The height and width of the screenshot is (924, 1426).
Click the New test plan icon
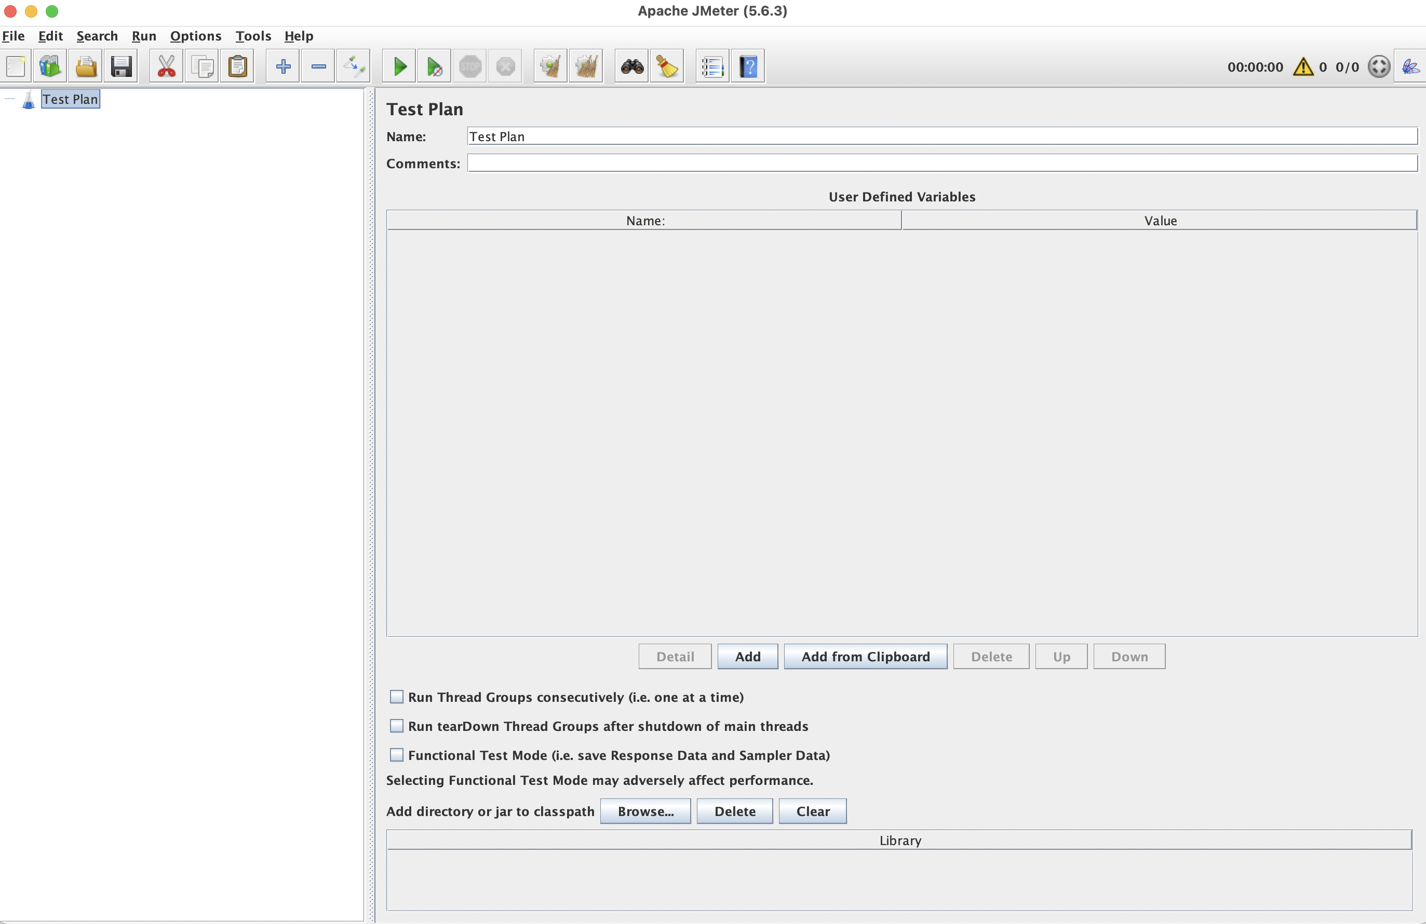[x=16, y=66]
